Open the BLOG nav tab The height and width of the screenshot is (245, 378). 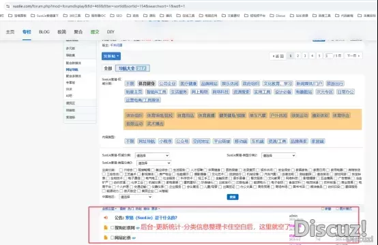(44, 32)
